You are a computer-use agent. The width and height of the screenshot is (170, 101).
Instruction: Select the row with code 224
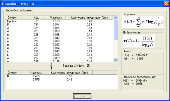pos(60,28)
